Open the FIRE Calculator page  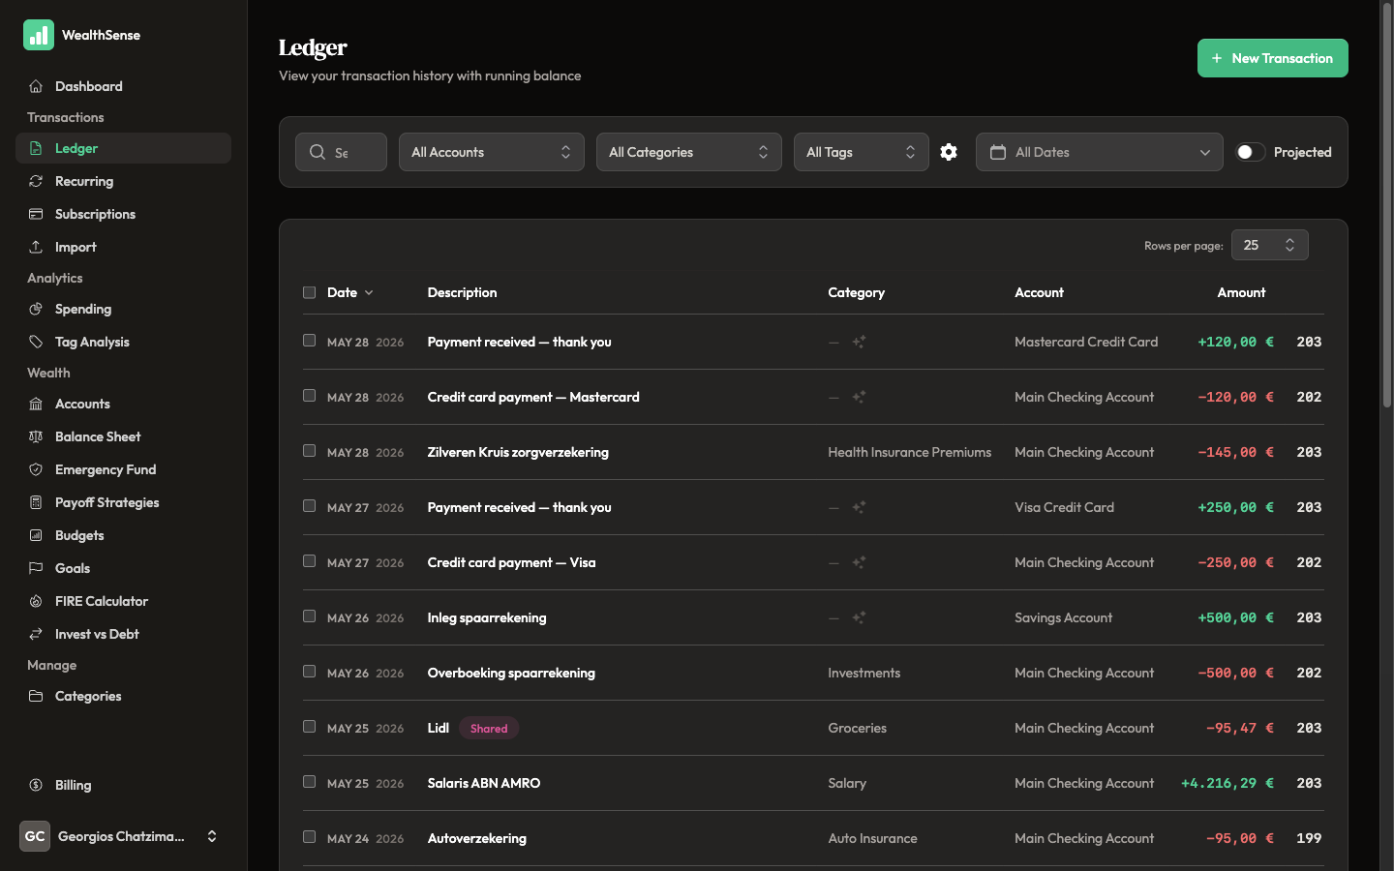[123, 601]
